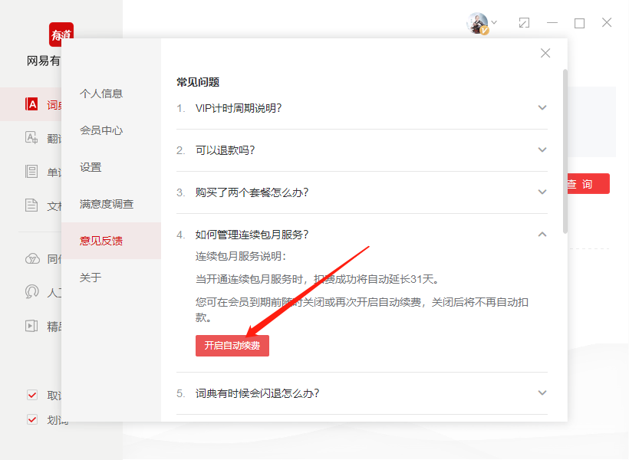Viewport: 629px width, 460px height.
Task: Click the sentence about 自动延长31天
Action: (x=317, y=279)
